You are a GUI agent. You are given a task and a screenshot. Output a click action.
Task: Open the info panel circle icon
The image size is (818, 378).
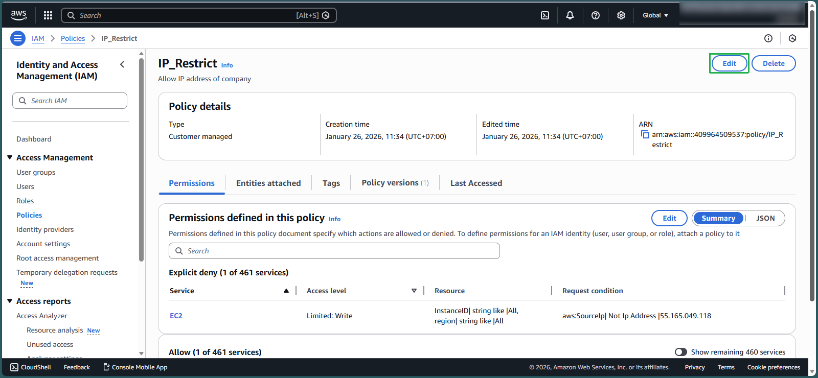(x=768, y=38)
